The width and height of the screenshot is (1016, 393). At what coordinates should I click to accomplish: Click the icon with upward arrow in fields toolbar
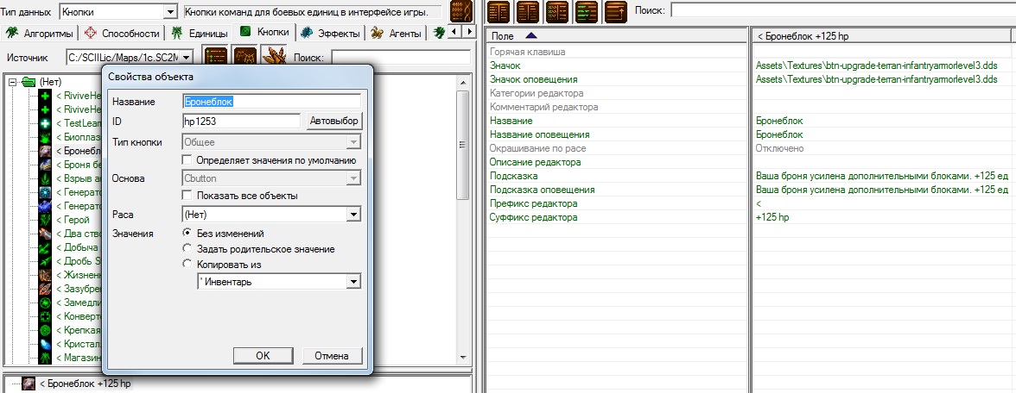point(616,11)
